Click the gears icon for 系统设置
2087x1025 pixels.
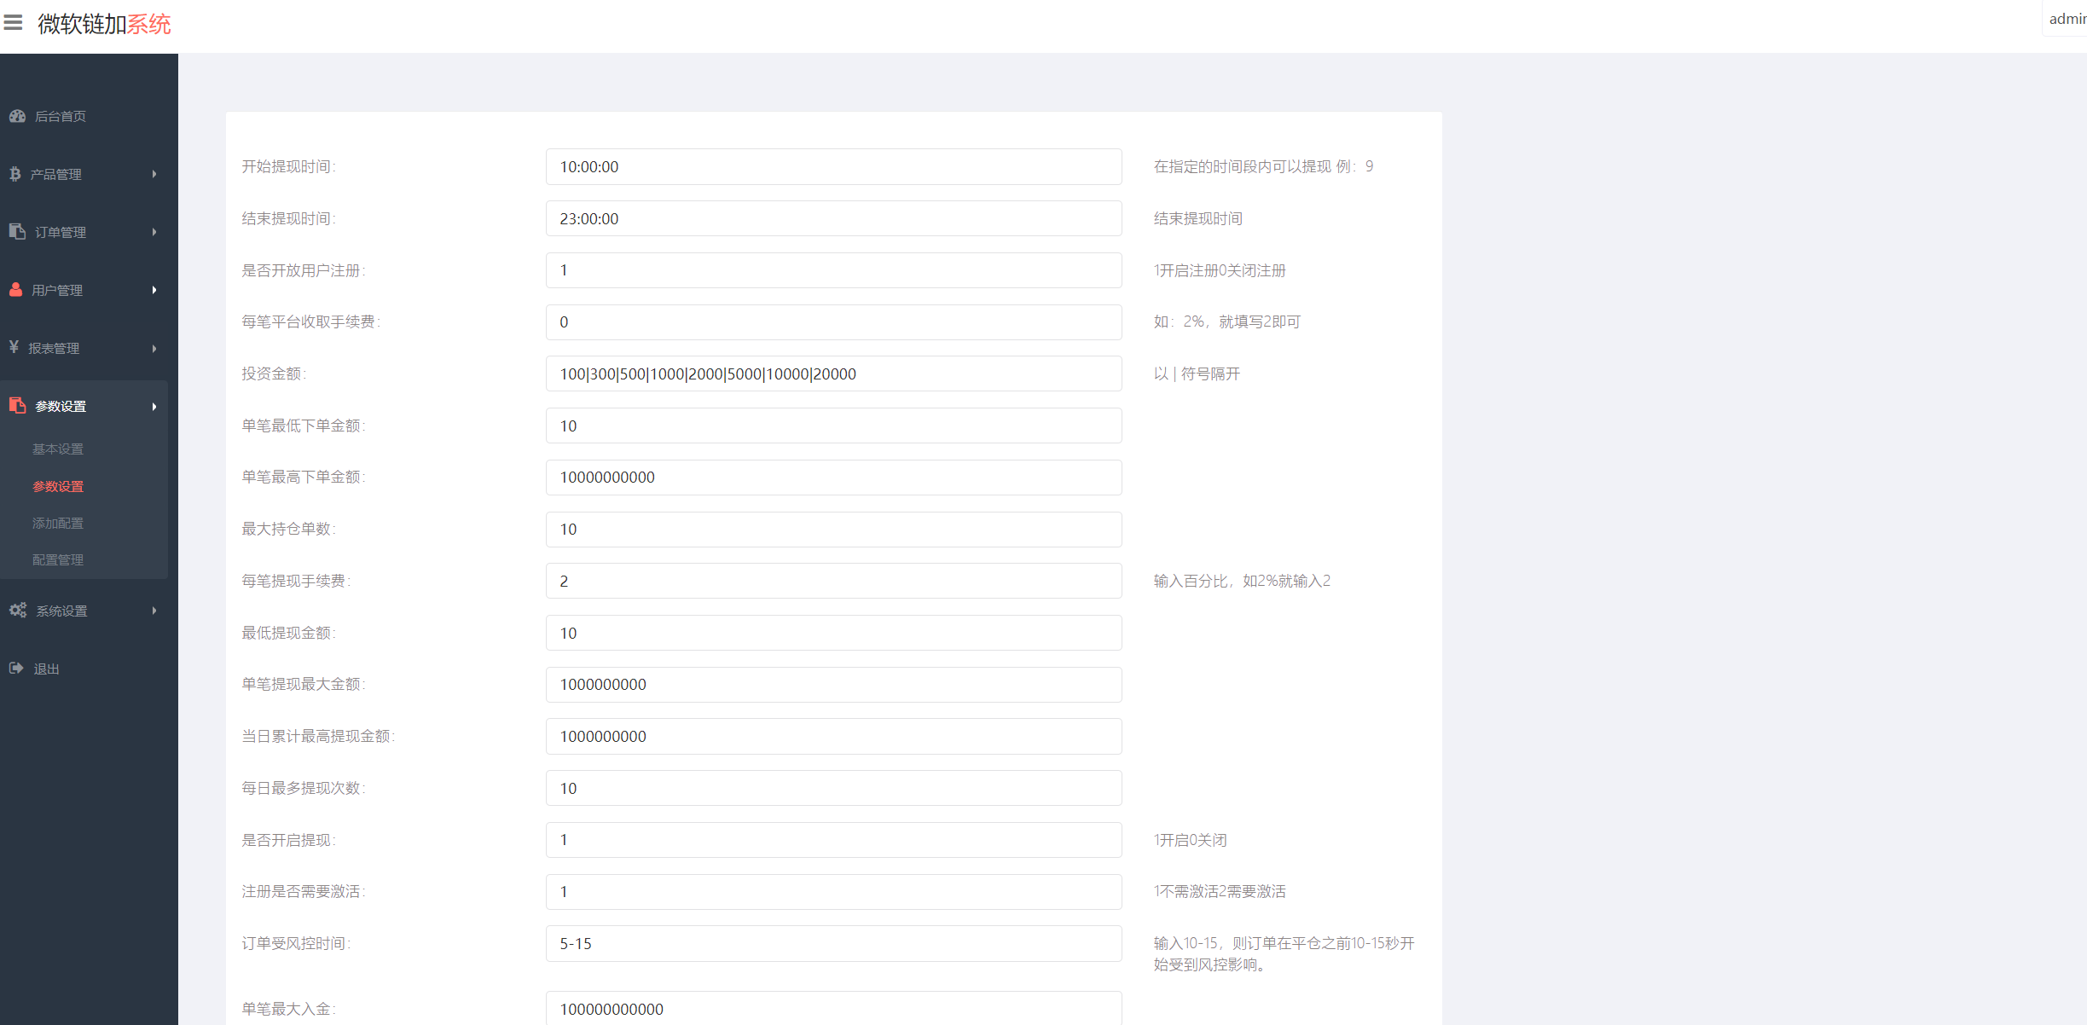point(17,611)
